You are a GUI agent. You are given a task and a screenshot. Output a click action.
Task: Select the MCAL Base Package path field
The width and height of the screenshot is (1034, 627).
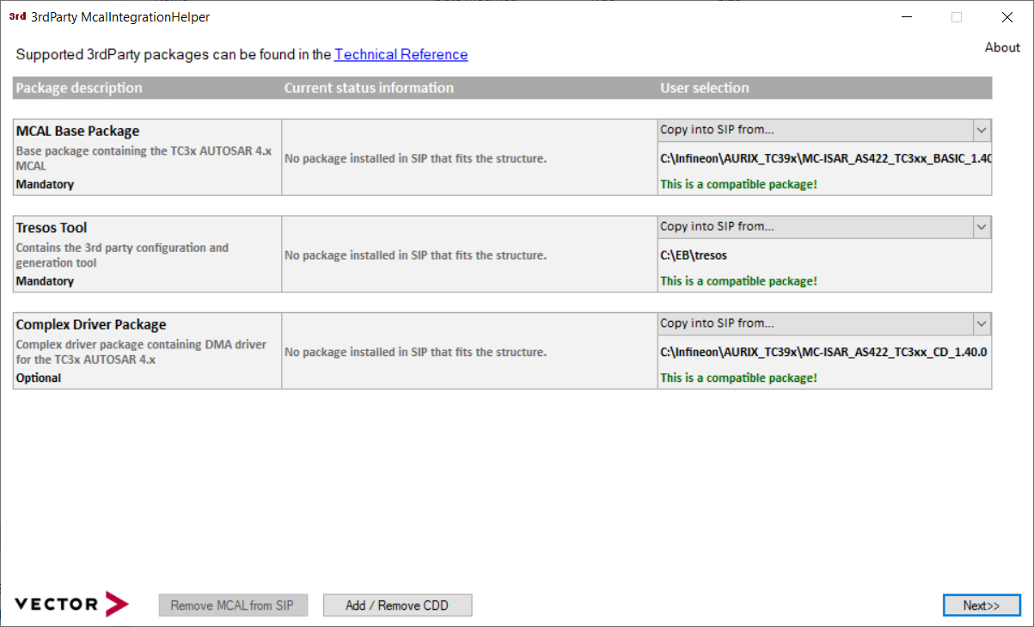824,158
